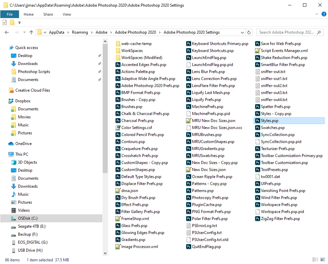Viewport: 328px width, 264px height.
Task: Select Creative Cloud Files in sidebar
Action: click(x=33, y=90)
